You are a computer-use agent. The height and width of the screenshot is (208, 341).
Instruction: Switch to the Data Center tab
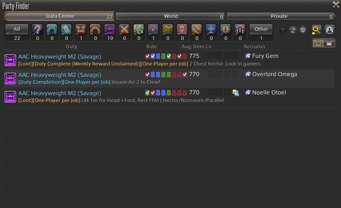[59, 16]
